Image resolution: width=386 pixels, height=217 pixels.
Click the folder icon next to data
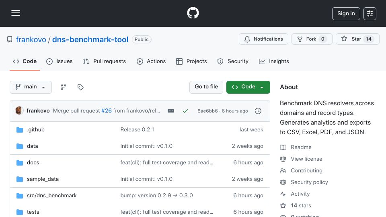point(20,146)
